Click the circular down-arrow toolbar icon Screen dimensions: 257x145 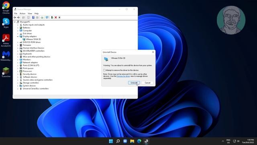point(59,17)
